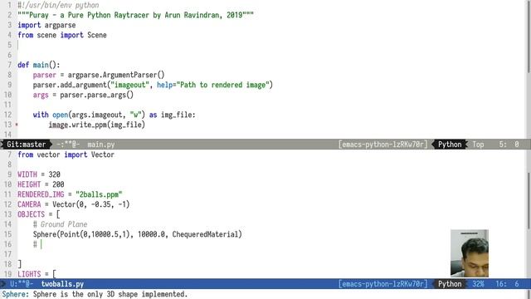Click the Puray docstring on line 2

(x=135, y=15)
